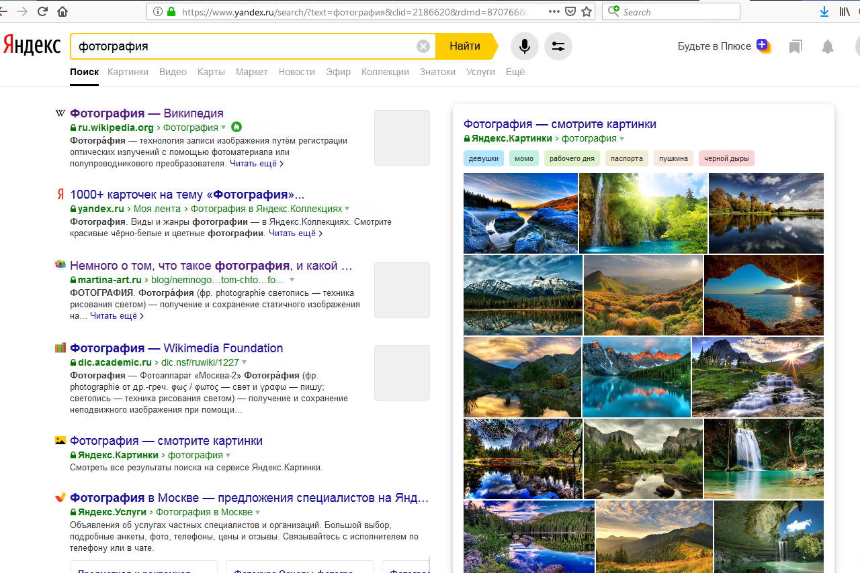Expand Читать ещё under Wikipedia snippet
Viewport: 860px width, 573px height.
[x=257, y=163]
